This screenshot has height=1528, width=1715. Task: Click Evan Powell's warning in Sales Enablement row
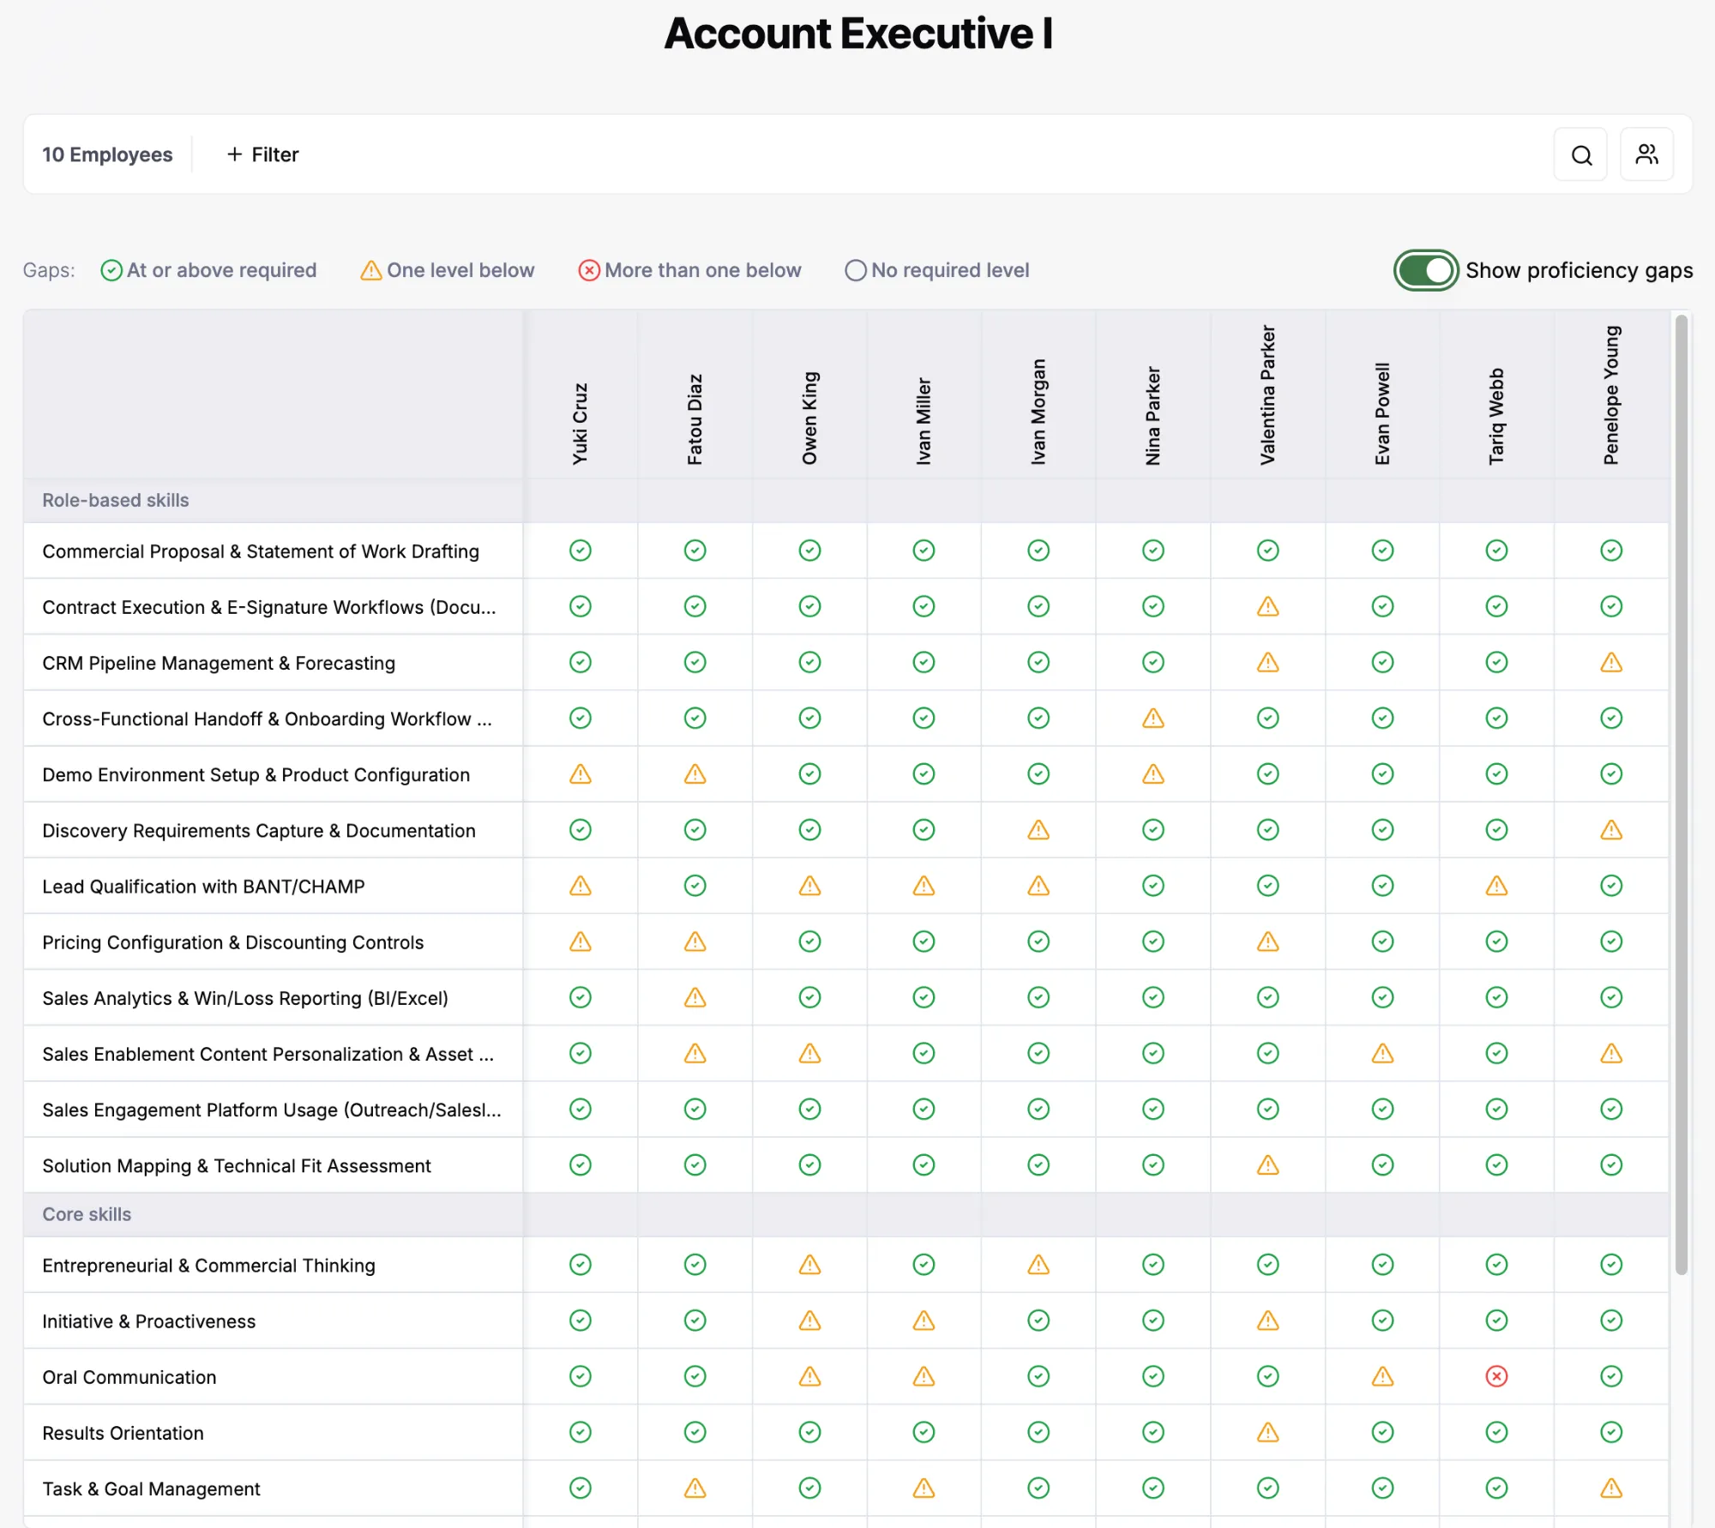[1382, 1054]
